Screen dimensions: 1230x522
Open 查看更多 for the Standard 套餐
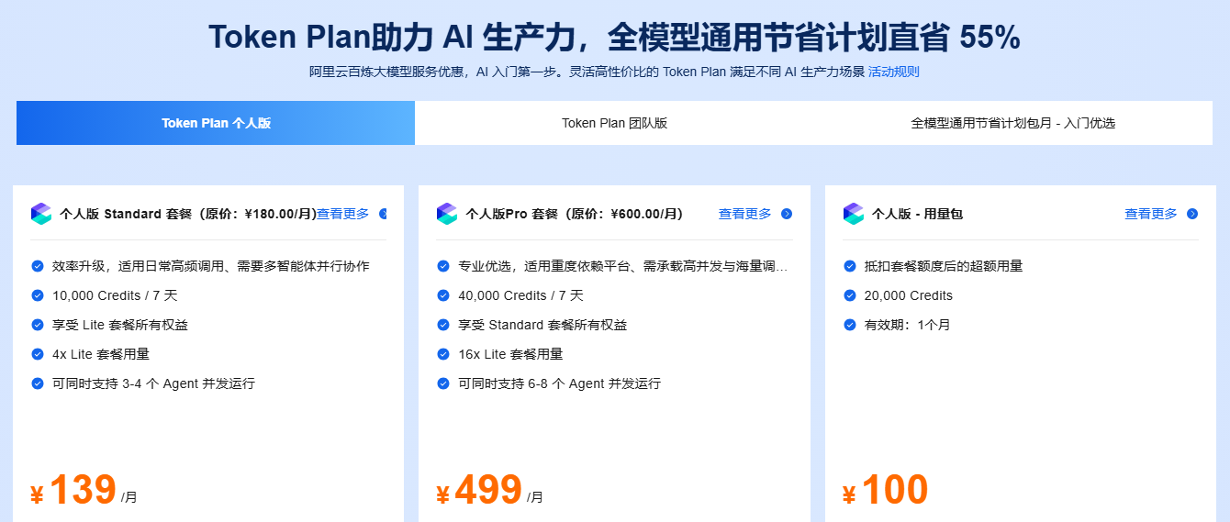(343, 214)
